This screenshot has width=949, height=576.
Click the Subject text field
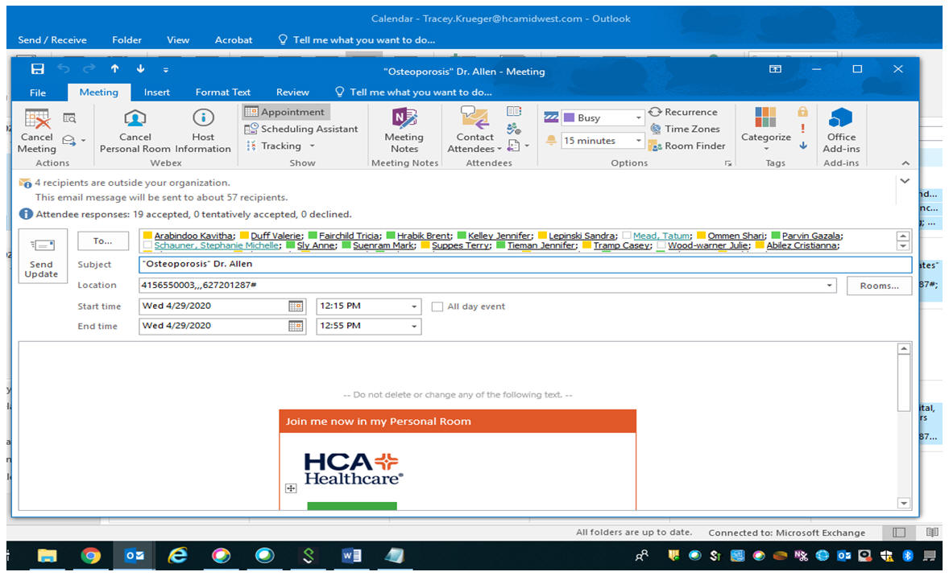pyautogui.click(x=524, y=265)
